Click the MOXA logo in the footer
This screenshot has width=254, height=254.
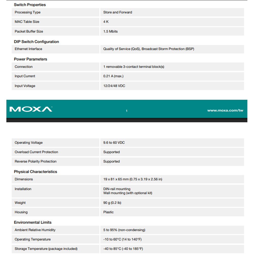[x=31, y=109]
